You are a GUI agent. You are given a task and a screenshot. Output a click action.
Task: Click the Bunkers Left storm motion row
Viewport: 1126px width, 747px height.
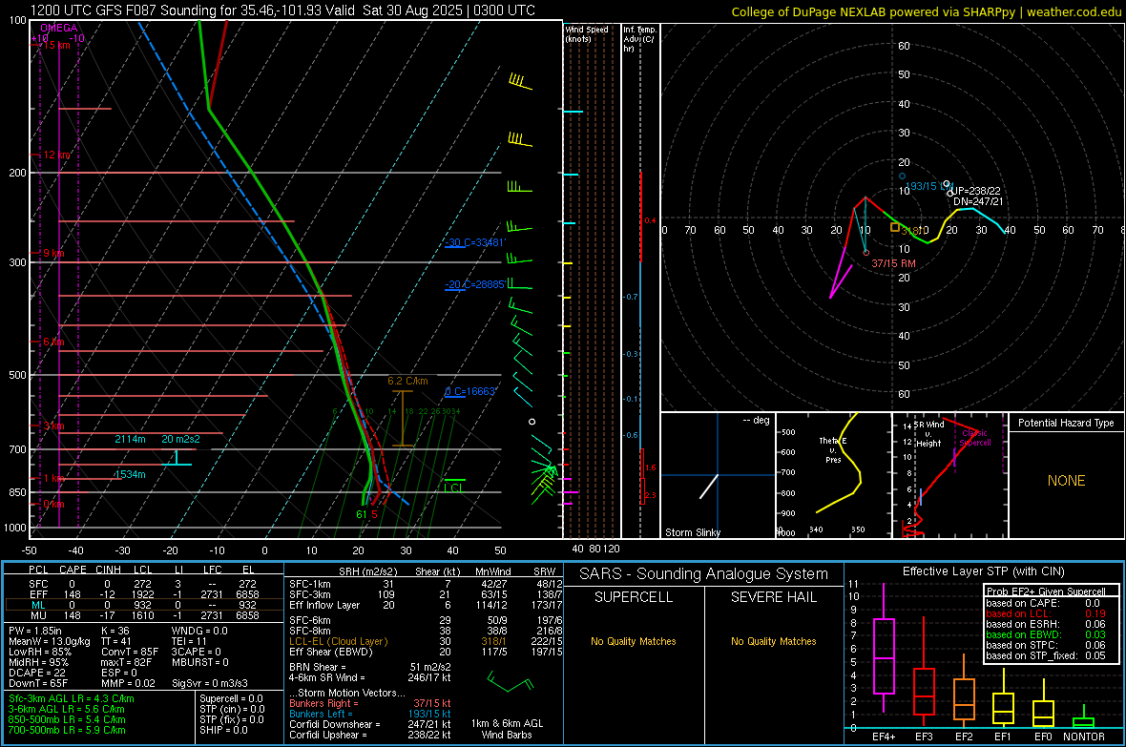(370, 714)
